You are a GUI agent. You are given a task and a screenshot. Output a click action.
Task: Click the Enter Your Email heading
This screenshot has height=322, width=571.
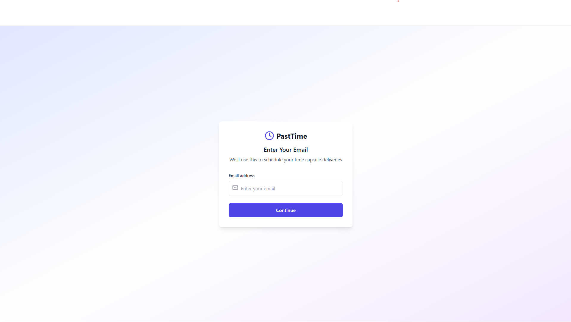(x=285, y=150)
